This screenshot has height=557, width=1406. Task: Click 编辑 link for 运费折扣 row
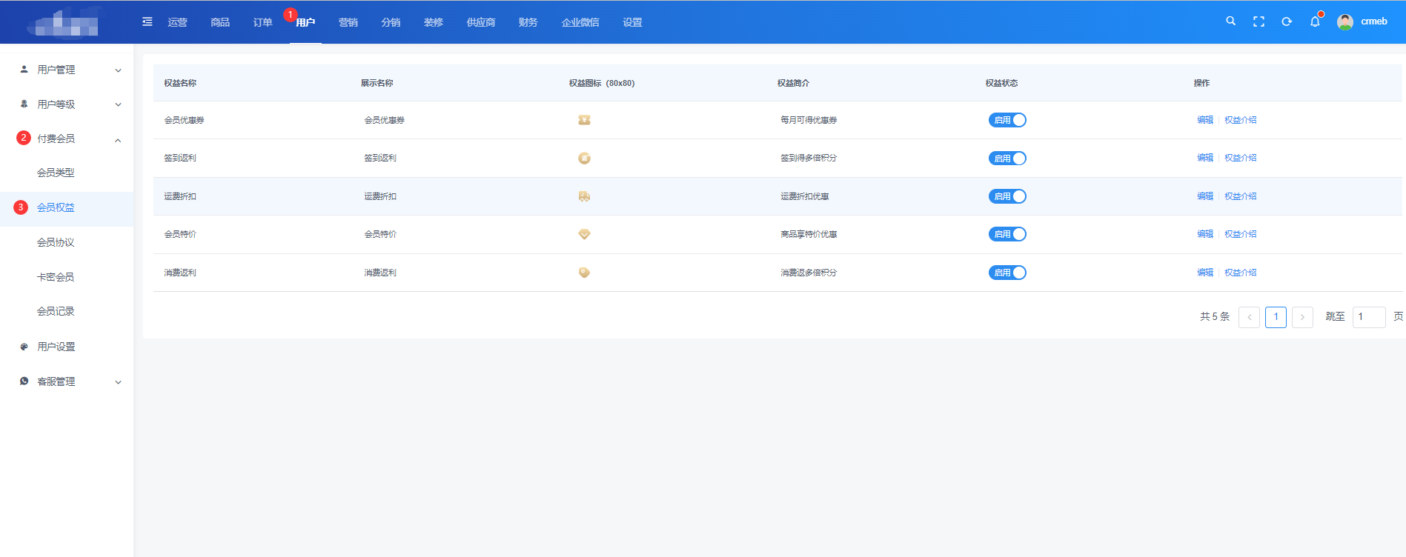coord(1205,196)
